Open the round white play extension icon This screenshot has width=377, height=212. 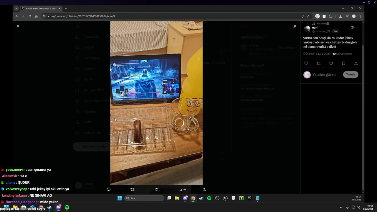point(318,16)
